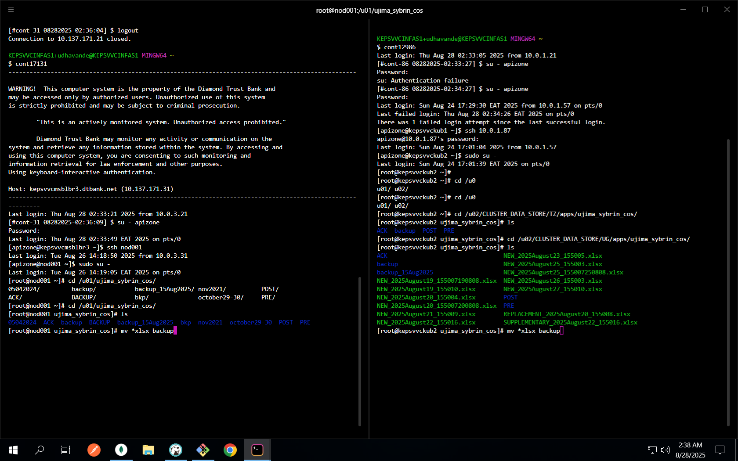Viewport: 738px width, 461px height.
Task: Open the terminal's hamburger menu
Action: (x=11, y=9)
